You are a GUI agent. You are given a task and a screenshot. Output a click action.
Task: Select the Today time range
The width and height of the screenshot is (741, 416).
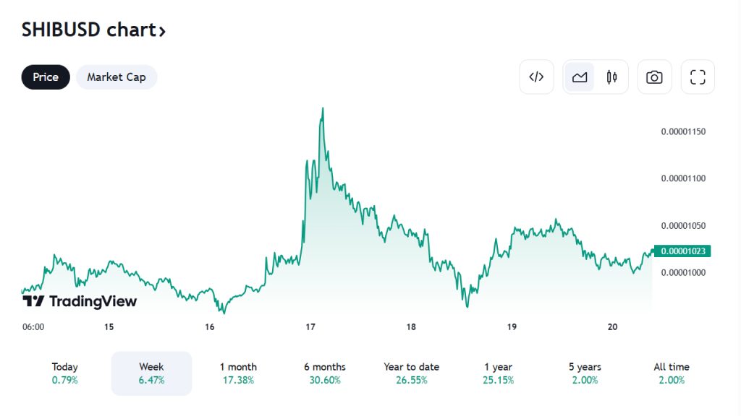tap(65, 373)
